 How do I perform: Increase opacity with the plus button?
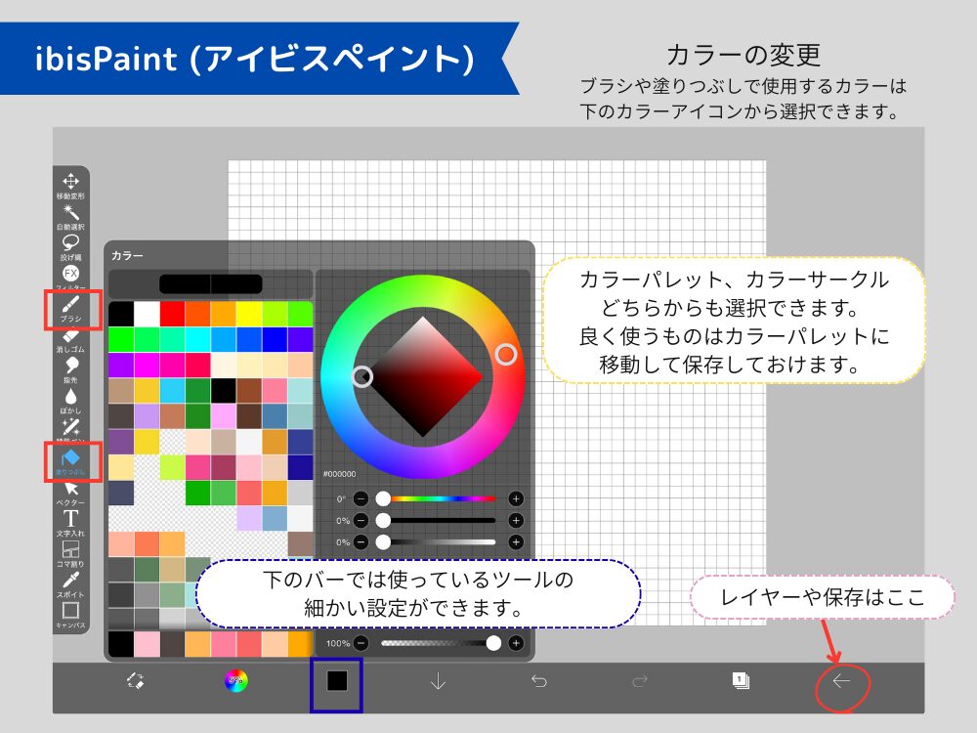pos(515,644)
